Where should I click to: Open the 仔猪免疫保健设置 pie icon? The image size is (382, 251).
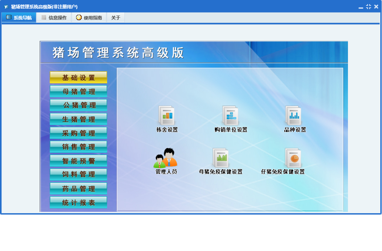293,158
